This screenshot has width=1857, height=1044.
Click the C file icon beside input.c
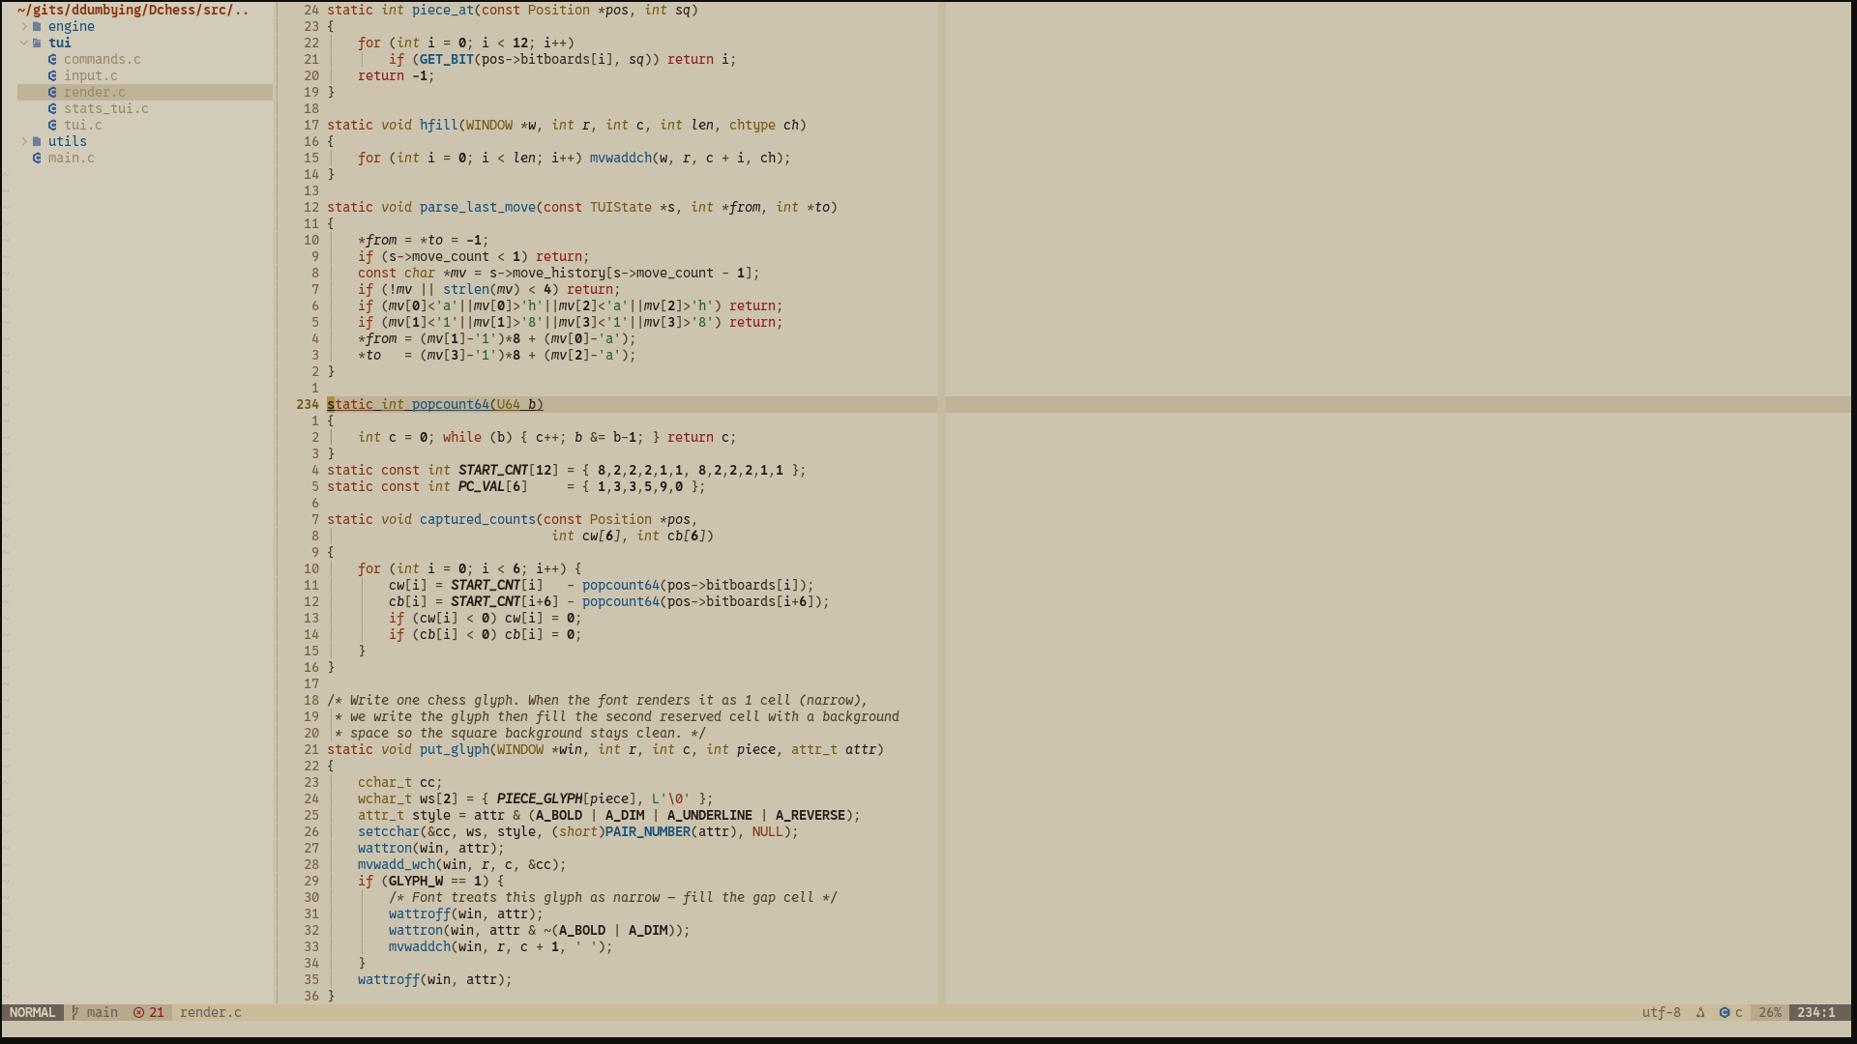pos(52,75)
